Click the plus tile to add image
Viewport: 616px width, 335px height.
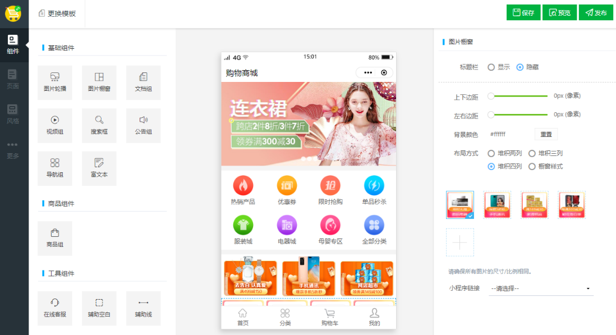pos(459,243)
